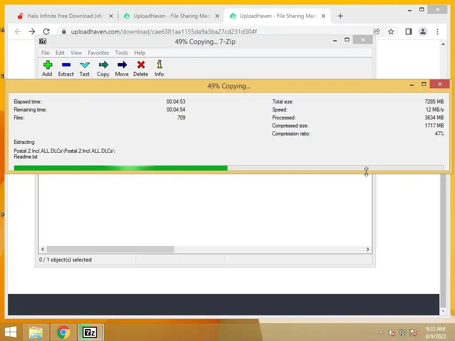Open the Help menu in 7-Zip
Viewport: 455px width, 341px height.
point(140,53)
